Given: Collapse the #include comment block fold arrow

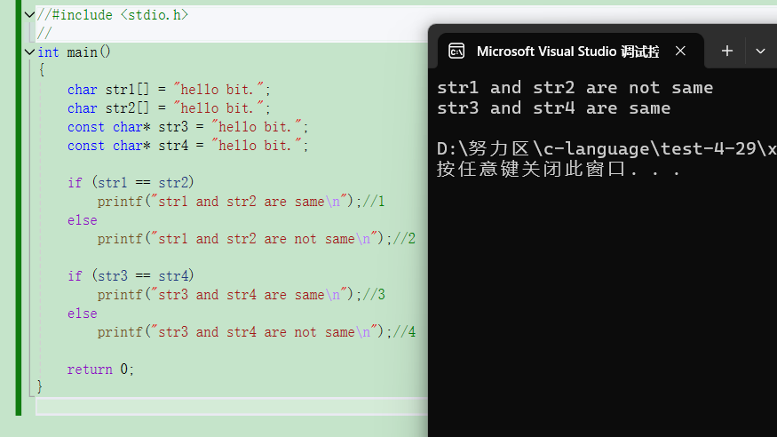Looking at the screenshot, I should pyautogui.click(x=29, y=15).
